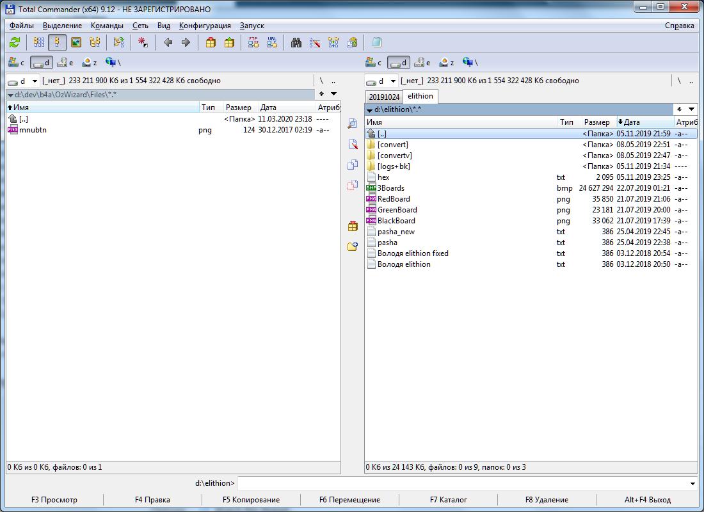This screenshot has width=704, height=512.
Task: Open the Выделение menu
Action: (x=63, y=26)
